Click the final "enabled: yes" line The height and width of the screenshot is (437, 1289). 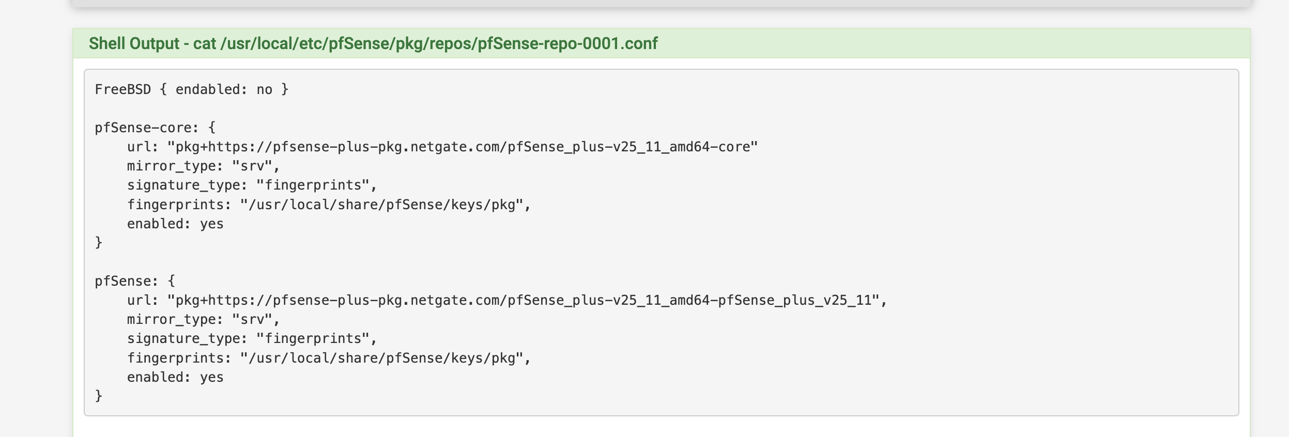pyautogui.click(x=175, y=378)
